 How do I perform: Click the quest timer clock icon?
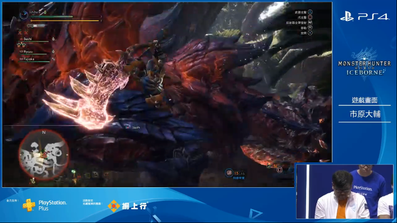[24, 15]
